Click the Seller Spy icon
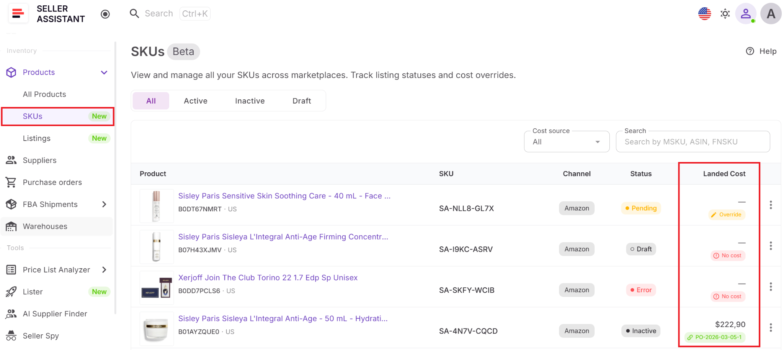 11,336
